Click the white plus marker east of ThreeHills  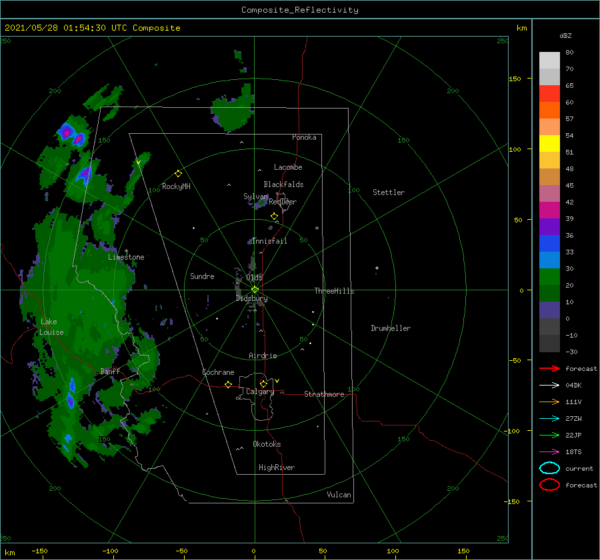click(x=377, y=268)
